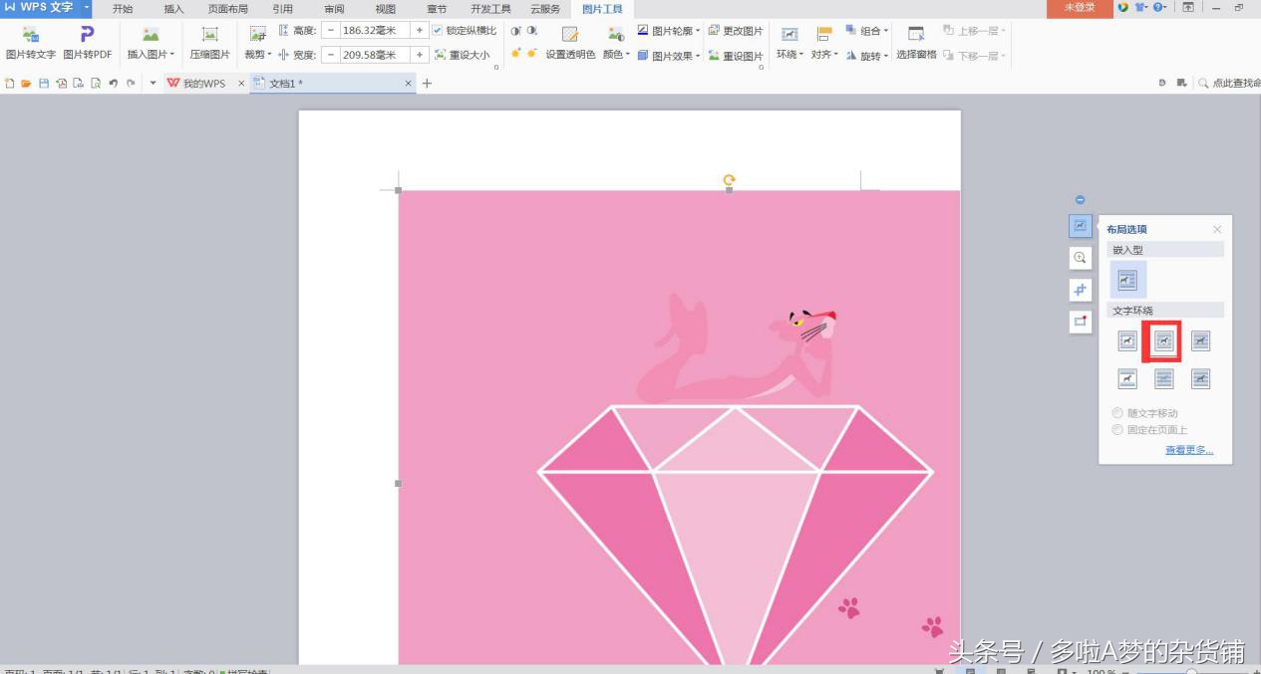The width and height of the screenshot is (1261, 674).
Task: Toggle the 锁定纵横比 lock aspect ratio checkbox
Action: click(x=438, y=31)
